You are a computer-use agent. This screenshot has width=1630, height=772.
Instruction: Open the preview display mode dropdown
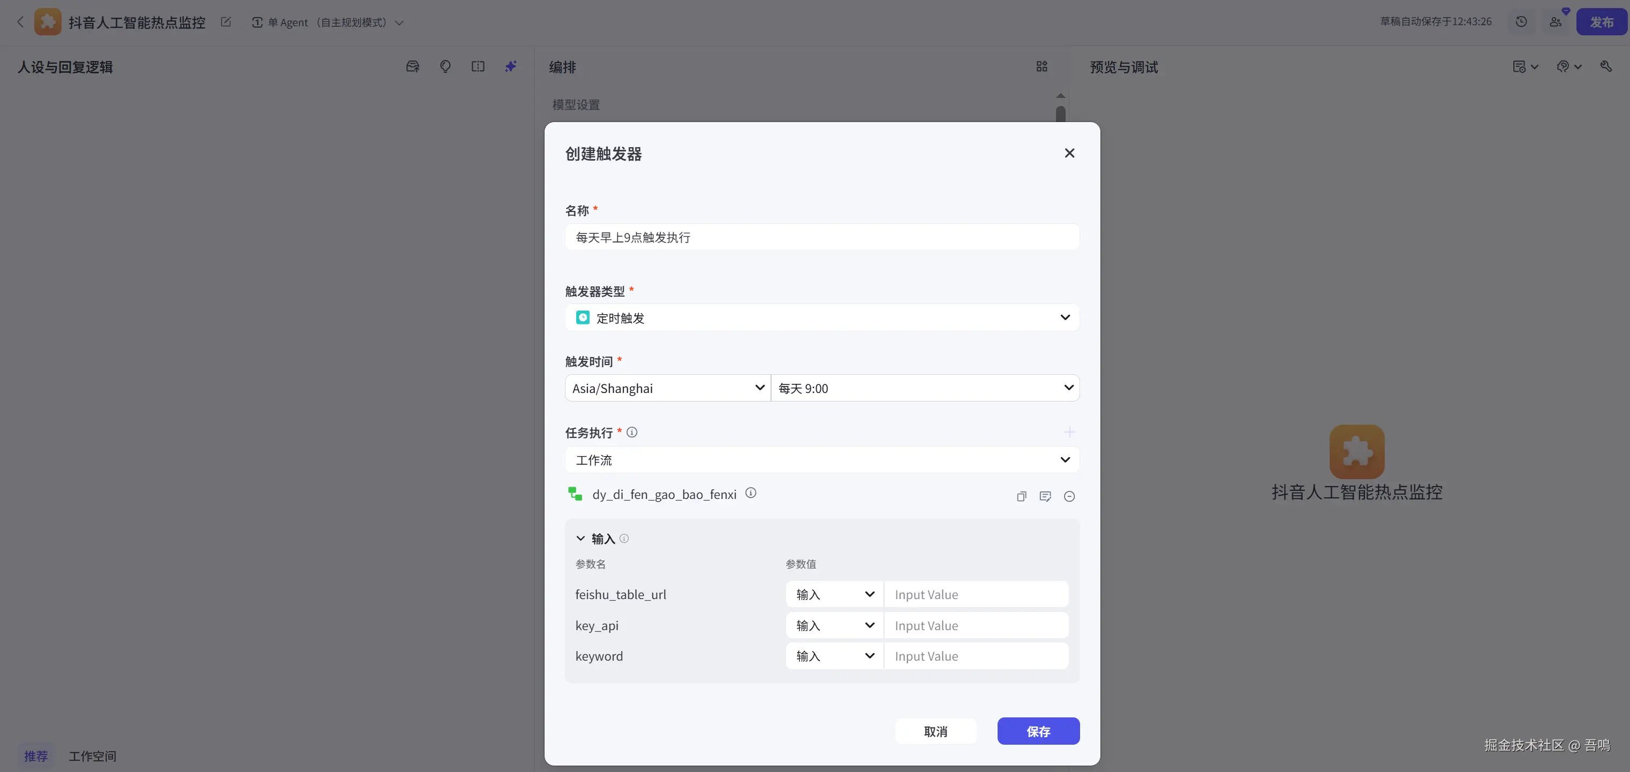pyautogui.click(x=1568, y=66)
